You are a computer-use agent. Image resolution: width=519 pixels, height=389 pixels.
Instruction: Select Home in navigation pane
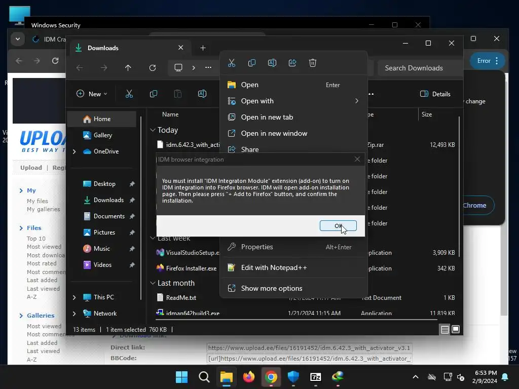pyautogui.click(x=102, y=119)
